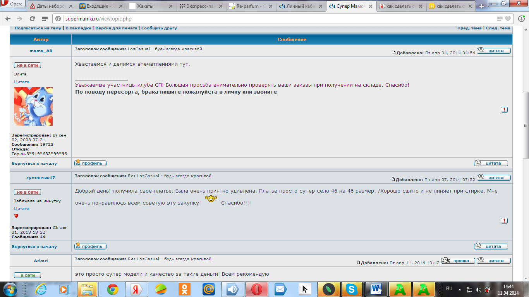Click the 'правка' edit button on Arkari's post
529x297 pixels.
(x=458, y=261)
